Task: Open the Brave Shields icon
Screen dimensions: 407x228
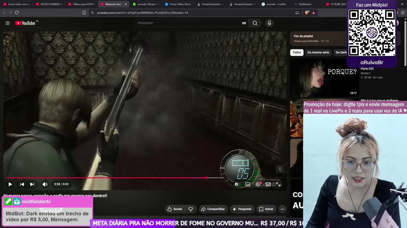Action: click(x=307, y=13)
